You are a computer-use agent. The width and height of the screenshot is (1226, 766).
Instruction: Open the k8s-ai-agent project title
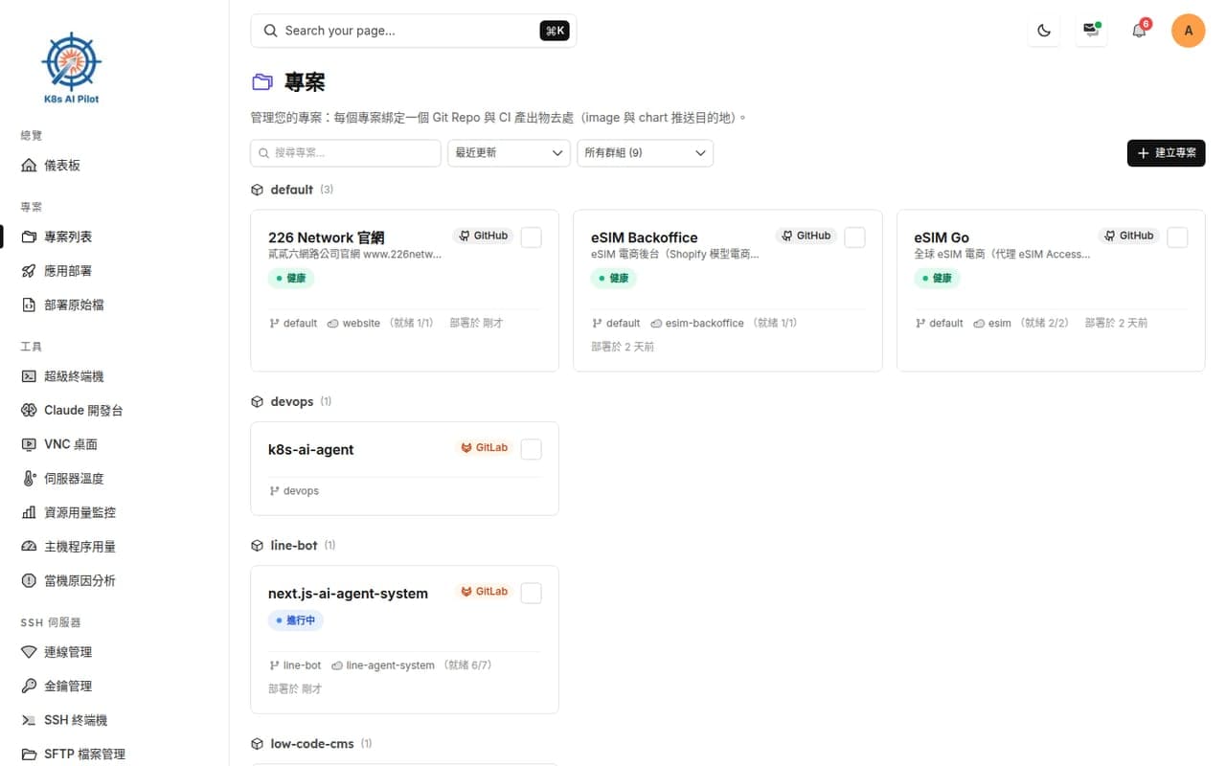(x=311, y=450)
